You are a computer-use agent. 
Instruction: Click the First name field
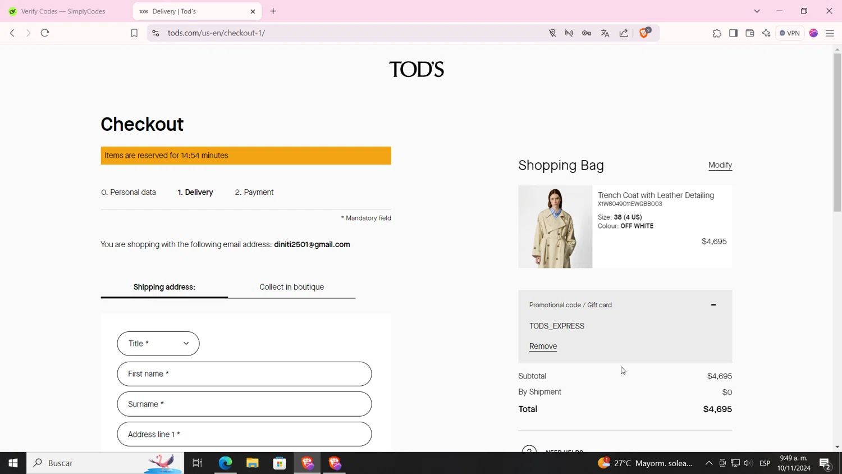point(244,374)
